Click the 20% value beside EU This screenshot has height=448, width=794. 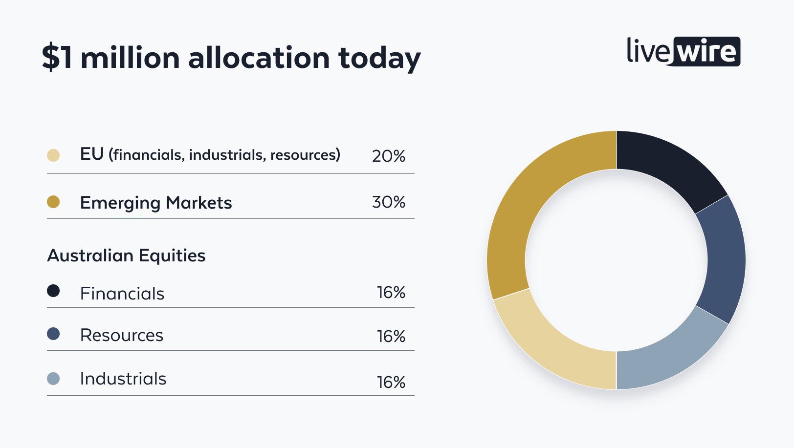point(389,156)
